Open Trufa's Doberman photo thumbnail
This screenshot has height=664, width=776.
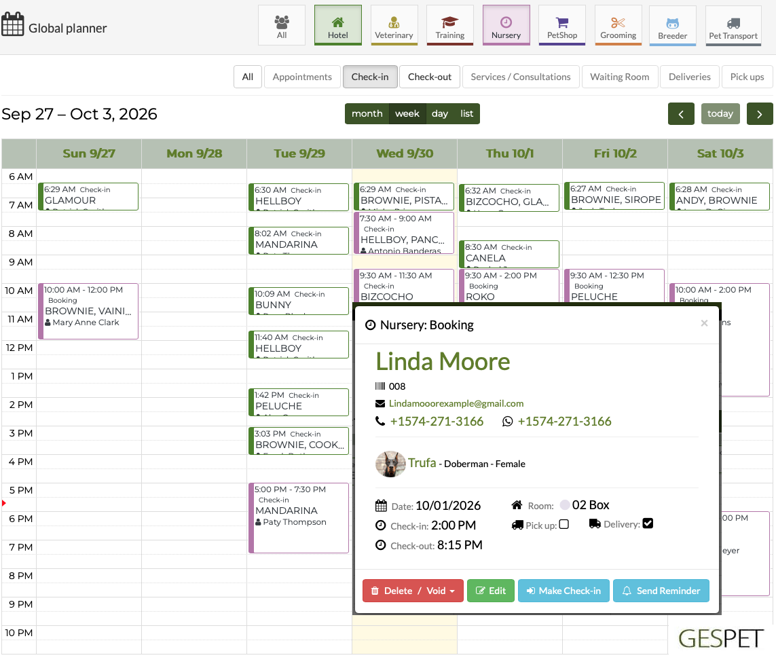tap(390, 464)
